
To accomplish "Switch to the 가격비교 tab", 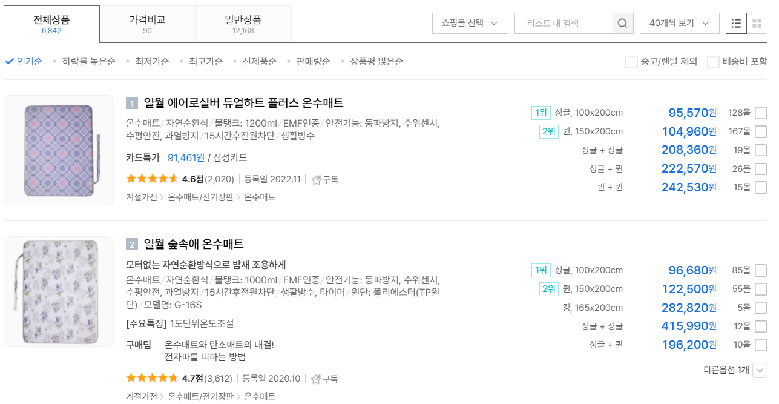I will pyautogui.click(x=147, y=23).
